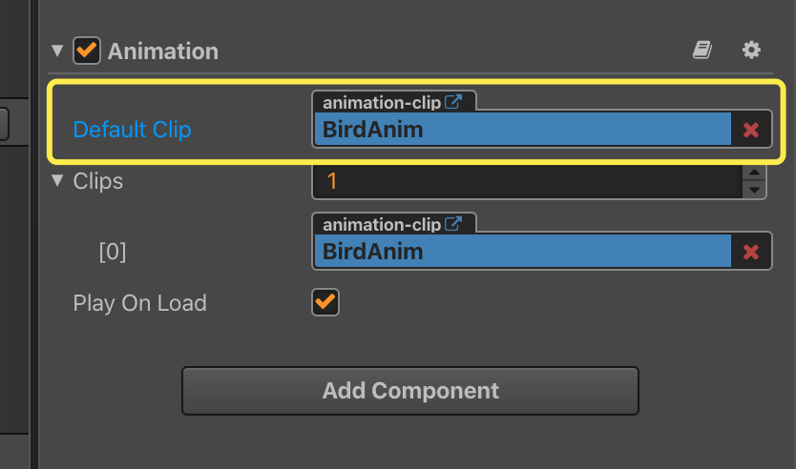Collapse the Animation component section
The image size is (796, 469).
(x=57, y=51)
